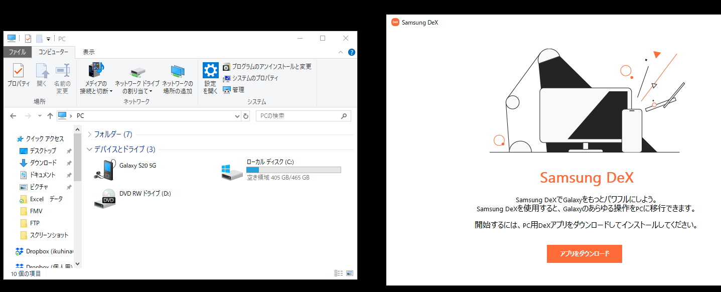The image size is (721, 292).
Task: Switch to the コンピューター tab
Action: 54,52
